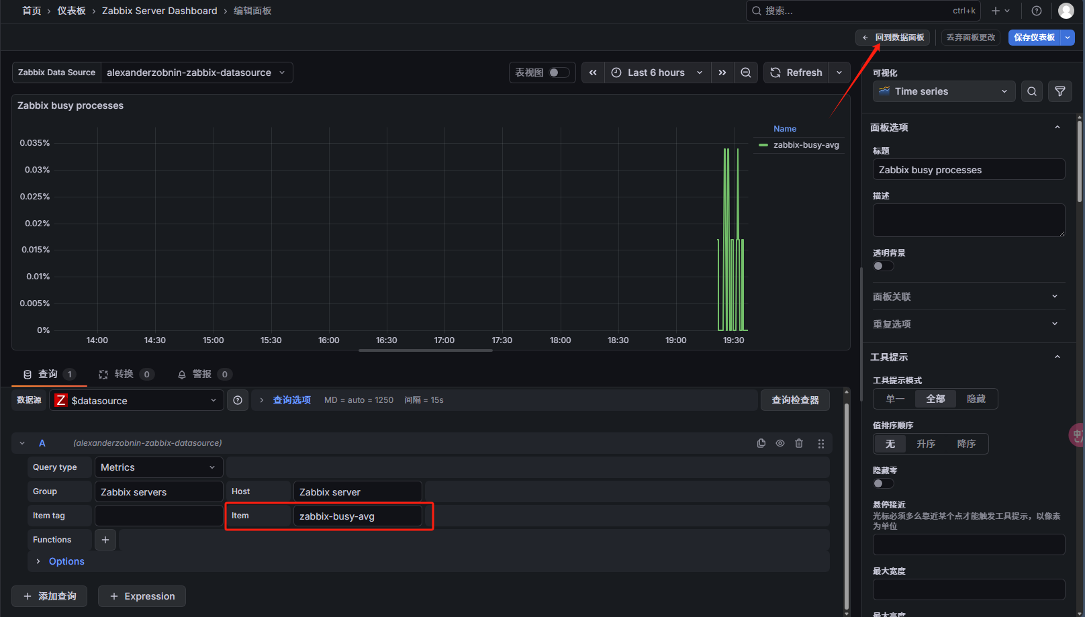Click the Refresh circular arrows icon
1085x617 pixels.
[775, 73]
